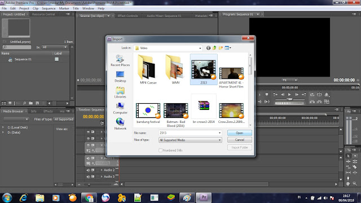Open Media Browser Files of type dropdown

(x=64, y=119)
